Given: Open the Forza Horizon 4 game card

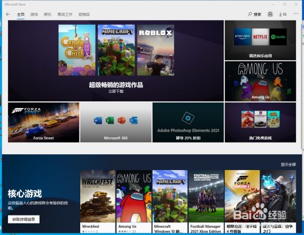Looking at the screenshot, I should (x=242, y=202).
